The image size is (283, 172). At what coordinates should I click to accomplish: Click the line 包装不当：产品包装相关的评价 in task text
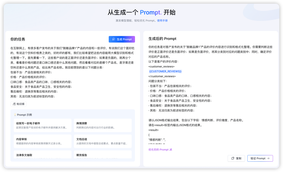point(31,72)
